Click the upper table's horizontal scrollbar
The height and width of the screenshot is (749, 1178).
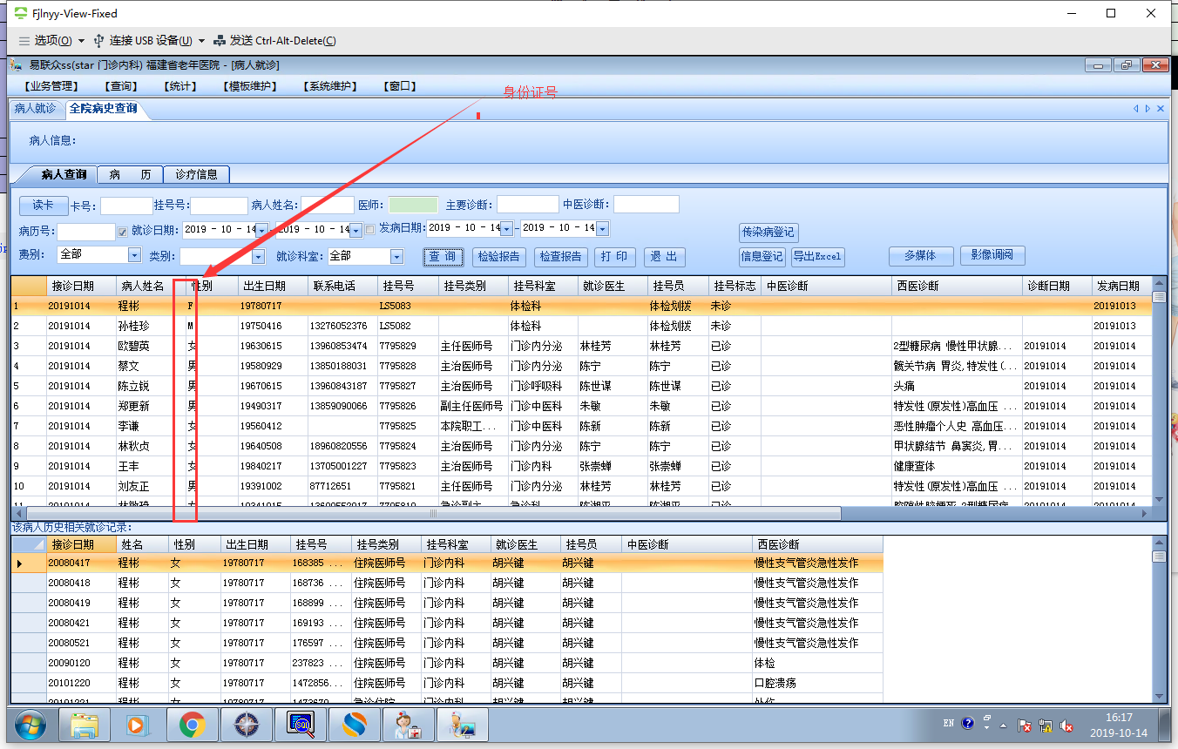click(582, 513)
